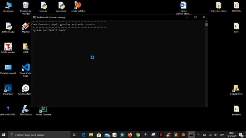246x138 pixels.
Task: Open the base folder on desktop
Action: pyautogui.click(x=236, y=28)
